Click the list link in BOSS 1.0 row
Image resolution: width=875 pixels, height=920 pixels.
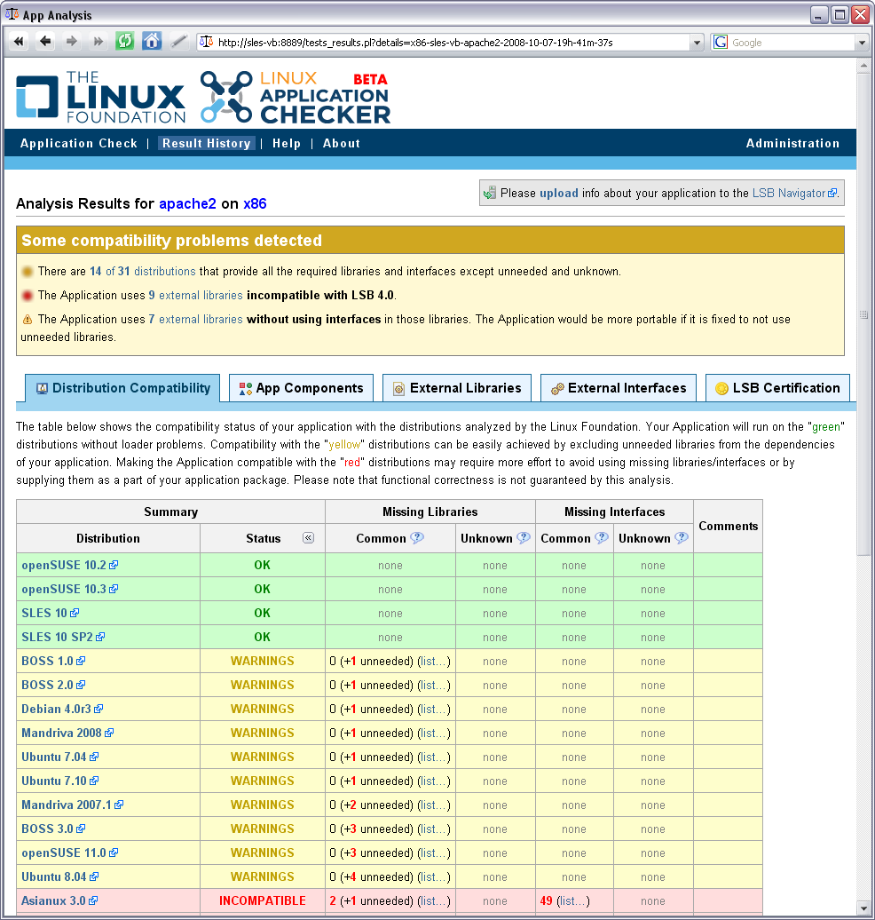(433, 662)
